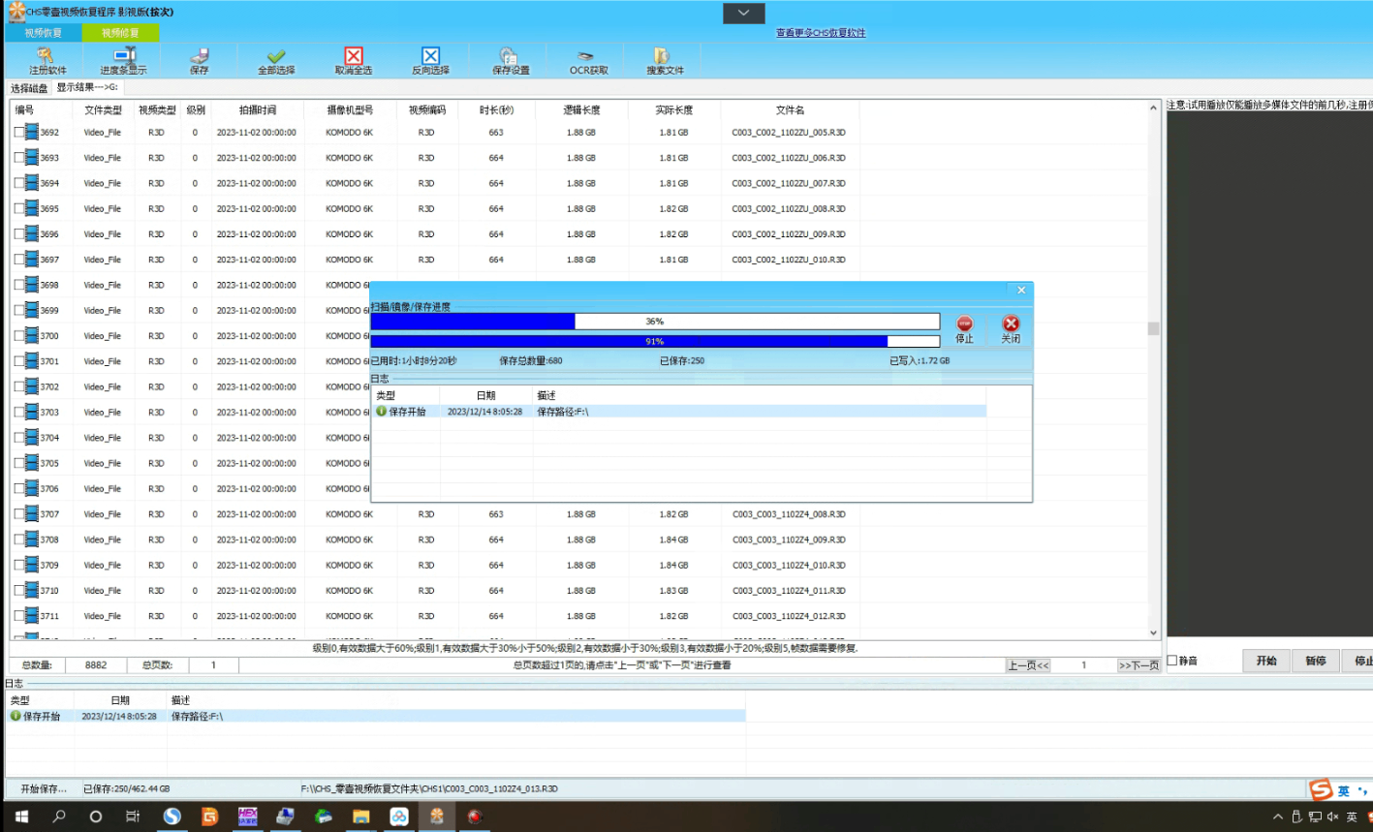
Task: Click the Sogou input method icon
Action: click(x=1321, y=790)
